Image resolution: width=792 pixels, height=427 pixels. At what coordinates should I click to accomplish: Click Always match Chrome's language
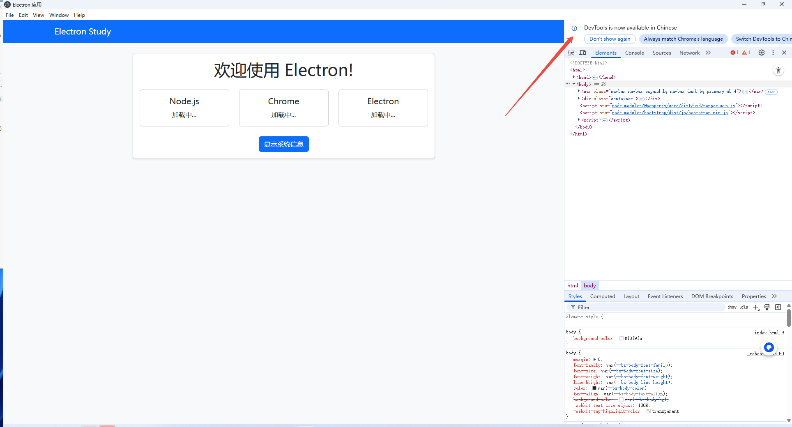(x=684, y=39)
